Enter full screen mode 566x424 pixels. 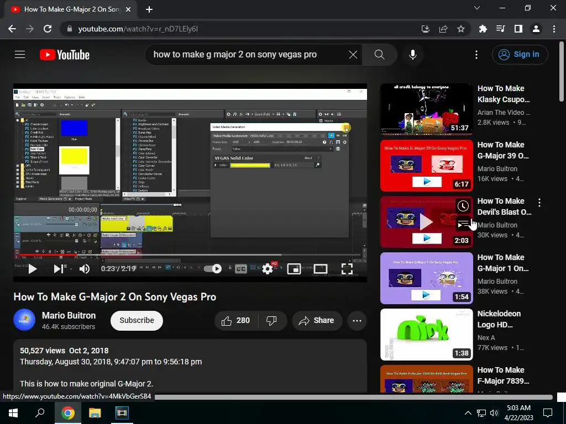click(x=347, y=269)
